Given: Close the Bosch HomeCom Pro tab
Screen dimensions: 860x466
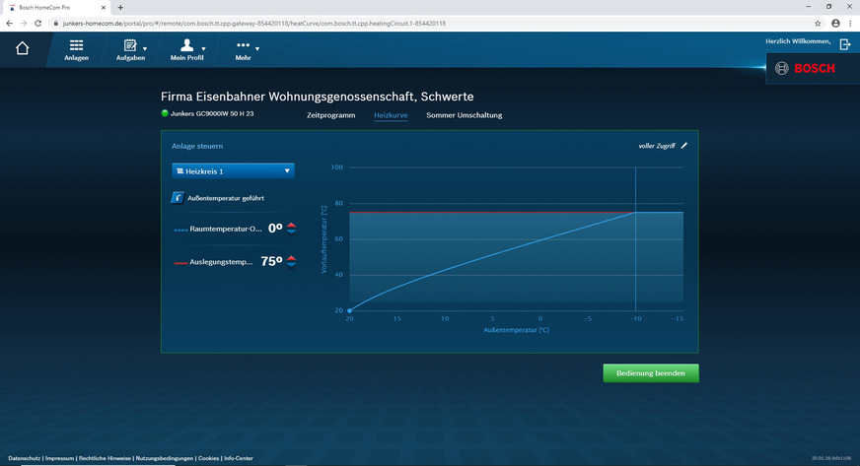Looking at the screenshot, I should coord(104,8).
